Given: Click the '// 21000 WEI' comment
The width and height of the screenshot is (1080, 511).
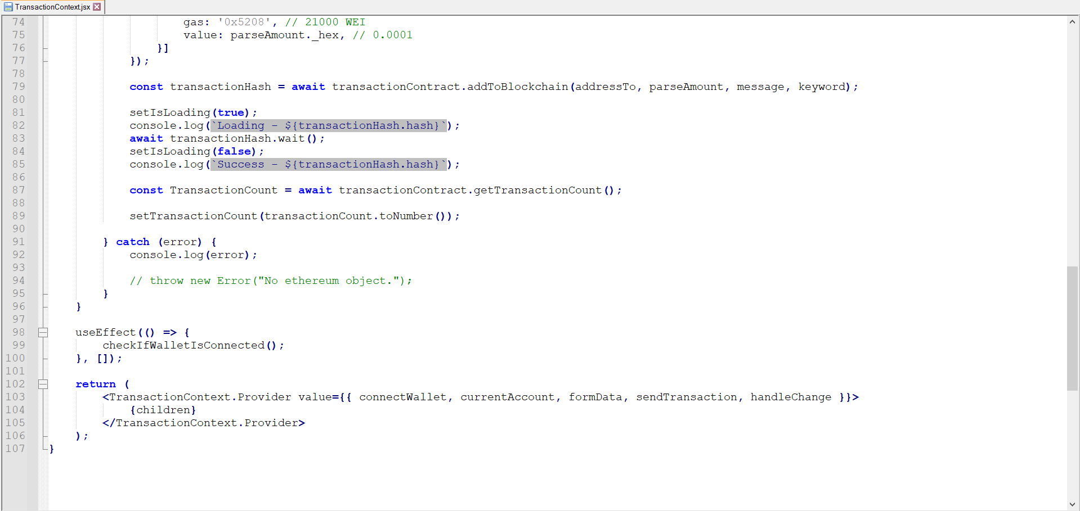Looking at the screenshot, I should pyautogui.click(x=325, y=22).
